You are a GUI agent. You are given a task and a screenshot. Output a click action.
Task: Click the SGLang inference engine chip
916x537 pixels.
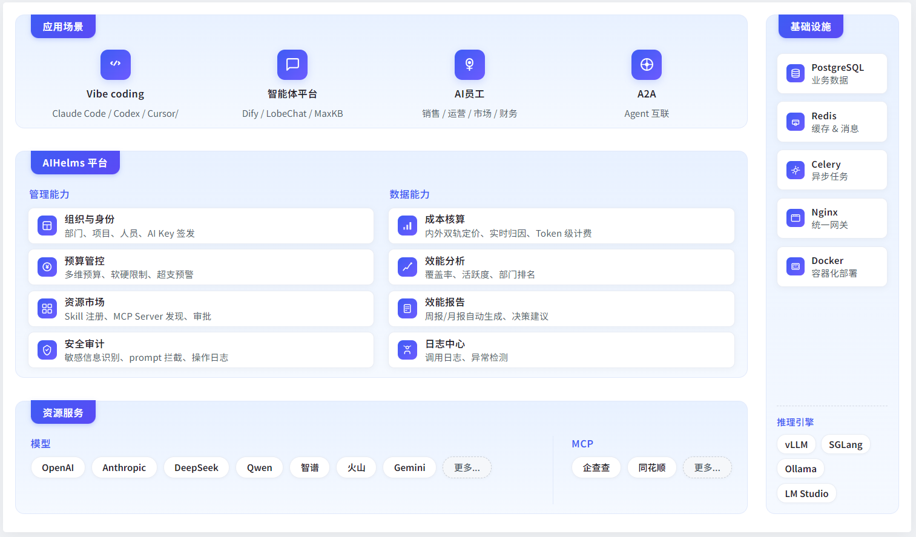click(x=846, y=444)
